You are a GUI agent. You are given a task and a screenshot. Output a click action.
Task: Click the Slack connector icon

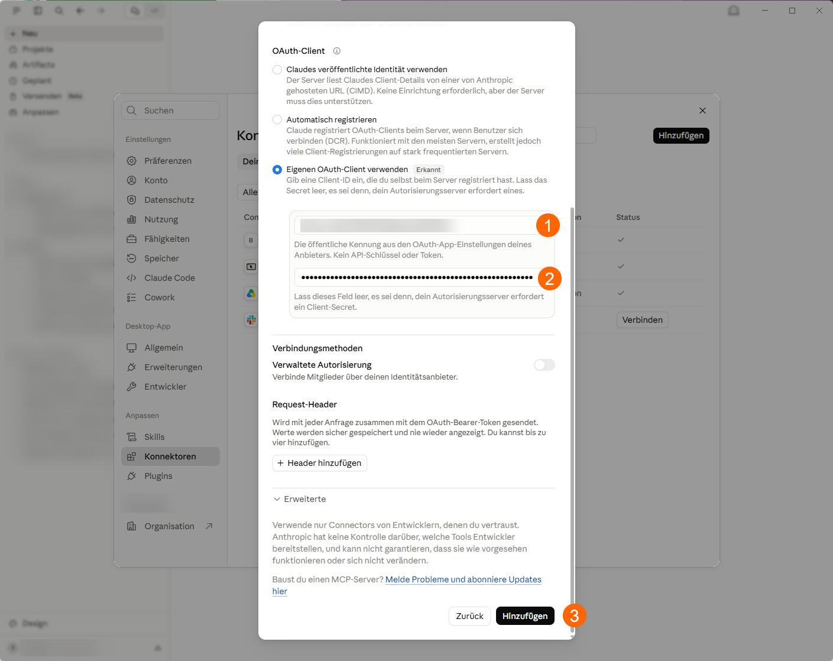(251, 320)
